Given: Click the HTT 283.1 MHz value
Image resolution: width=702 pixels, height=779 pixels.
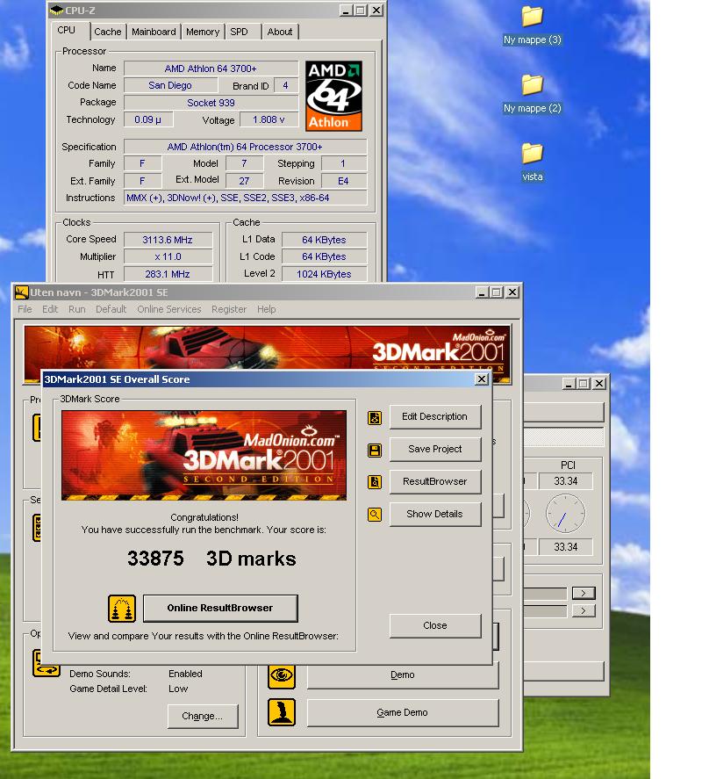Looking at the screenshot, I should coord(168,274).
